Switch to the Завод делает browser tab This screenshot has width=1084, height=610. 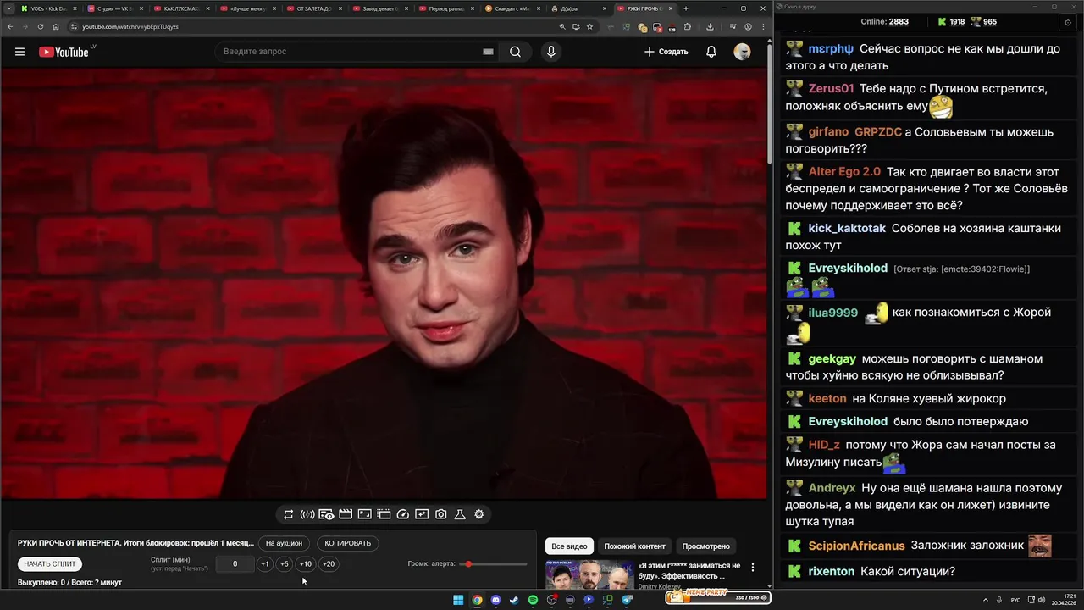coord(379,8)
